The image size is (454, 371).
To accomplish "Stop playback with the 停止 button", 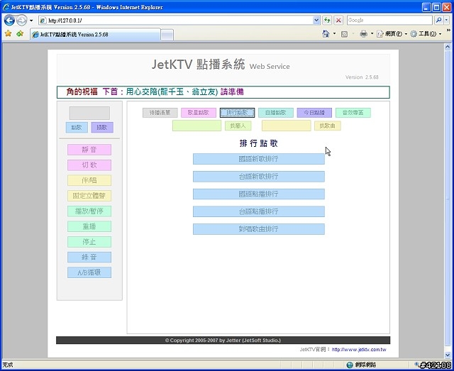I will [89, 242].
